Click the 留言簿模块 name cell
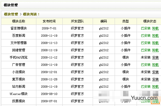Image resolution: width=161 pixels, height=106 pixels. click(x=19, y=28)
